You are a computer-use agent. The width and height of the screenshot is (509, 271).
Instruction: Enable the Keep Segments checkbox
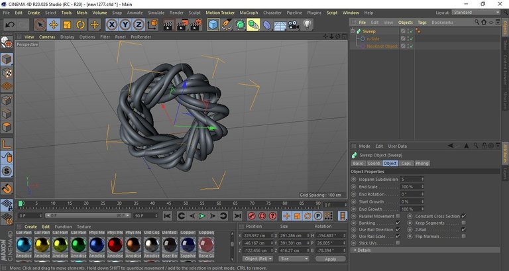click(x=463, y=223)
